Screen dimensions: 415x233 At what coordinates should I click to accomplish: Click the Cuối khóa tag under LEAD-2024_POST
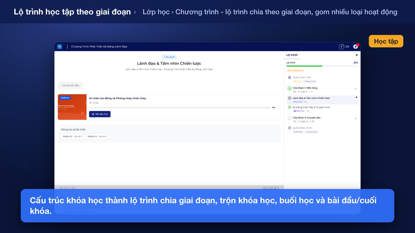coord(298,132)
